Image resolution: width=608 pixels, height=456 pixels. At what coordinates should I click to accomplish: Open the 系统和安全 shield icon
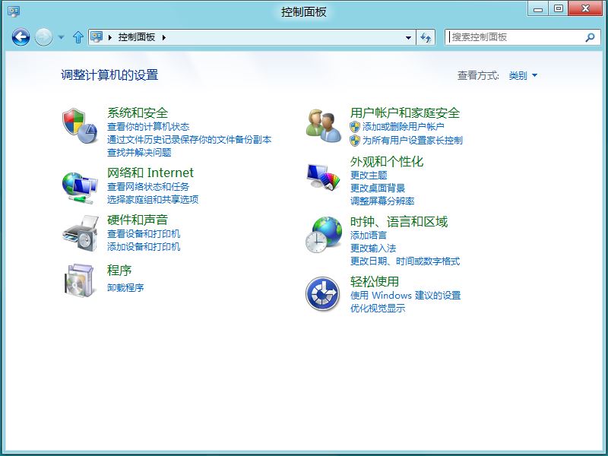[80, 125]
